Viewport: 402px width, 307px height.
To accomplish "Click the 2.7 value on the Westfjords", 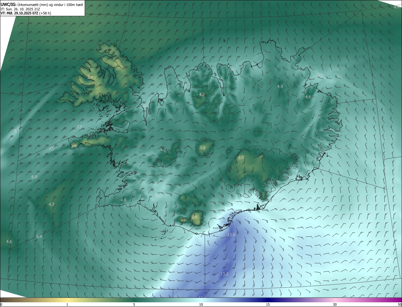I will point(90,77).
